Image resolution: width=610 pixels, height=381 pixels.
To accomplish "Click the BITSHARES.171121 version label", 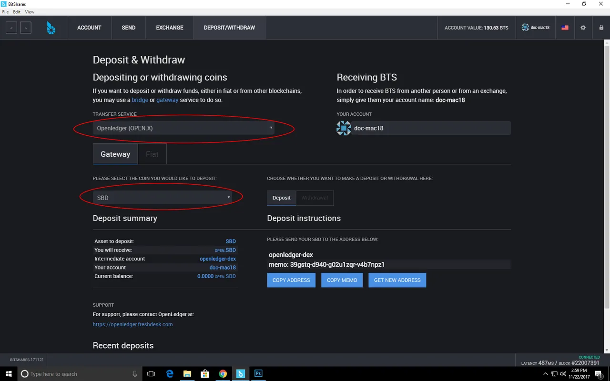I will [x=27, y=360].
